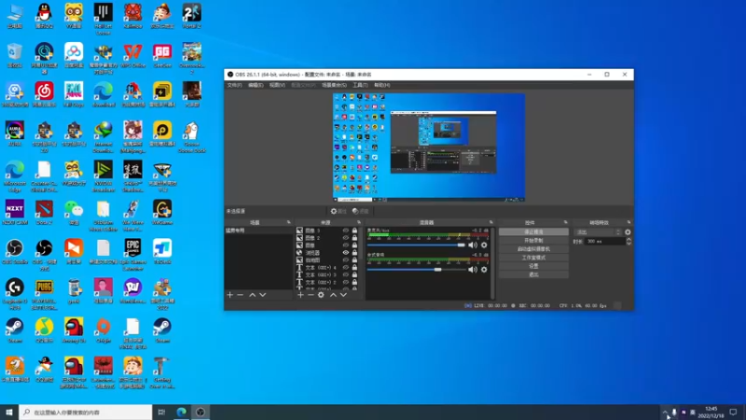Pop out the scene transitions dock panel
This screenshot has height=420, width=746.
coord(629,222)
